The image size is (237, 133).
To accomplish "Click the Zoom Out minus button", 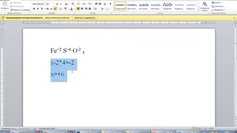I will 216,129.
